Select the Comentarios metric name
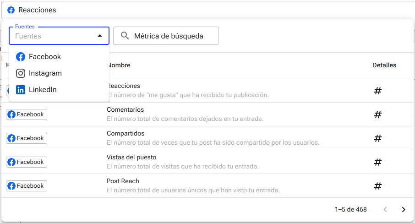This screenshot has width=415, height=223. point(125,109)
